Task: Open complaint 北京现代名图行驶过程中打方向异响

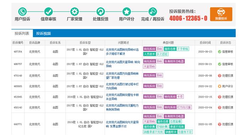Action: coord(122,86)
